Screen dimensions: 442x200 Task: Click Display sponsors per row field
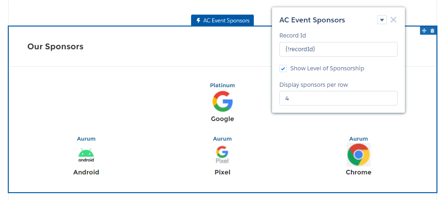click(x=338, y=98)
